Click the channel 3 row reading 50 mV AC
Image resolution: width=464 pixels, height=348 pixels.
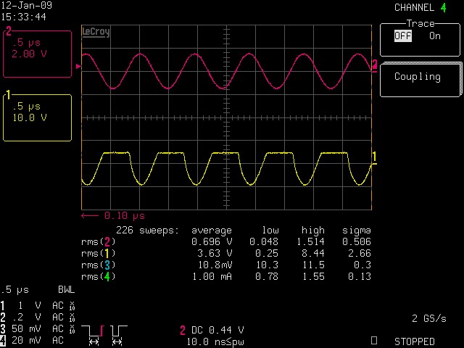coord(38,328)
